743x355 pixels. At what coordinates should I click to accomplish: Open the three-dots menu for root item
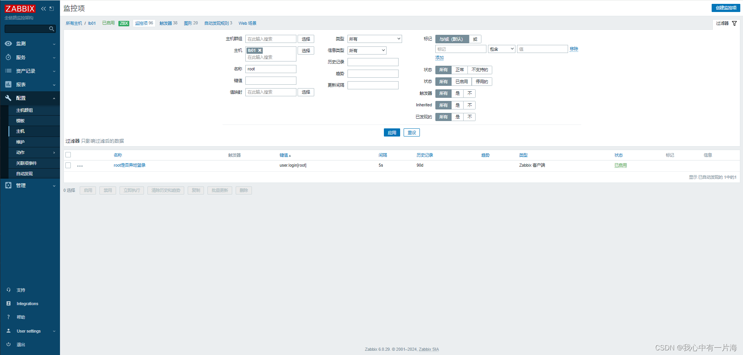click(80, 166)
